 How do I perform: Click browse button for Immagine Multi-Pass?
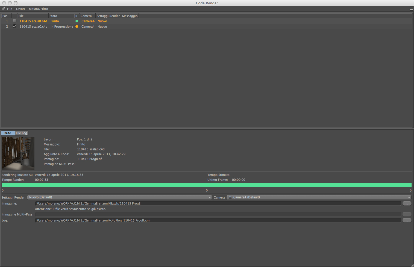(407, 214)
